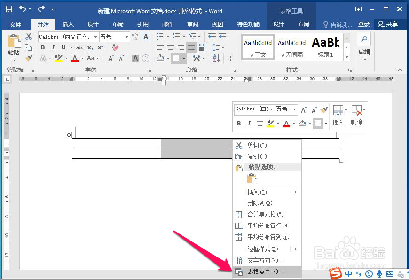
Task: Open the Bullets list icon
Action: pos(160,36)
